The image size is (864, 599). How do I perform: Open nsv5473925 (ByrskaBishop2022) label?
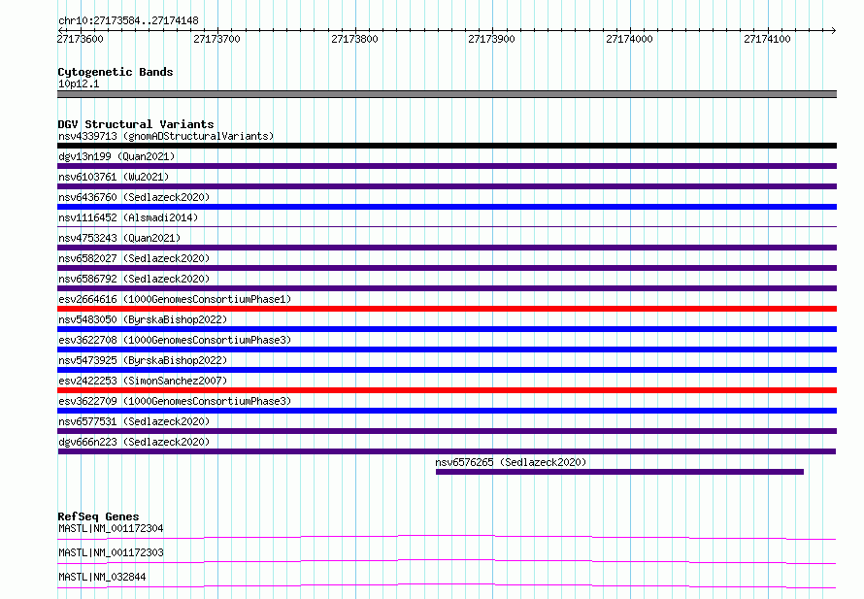coord(143,360)
